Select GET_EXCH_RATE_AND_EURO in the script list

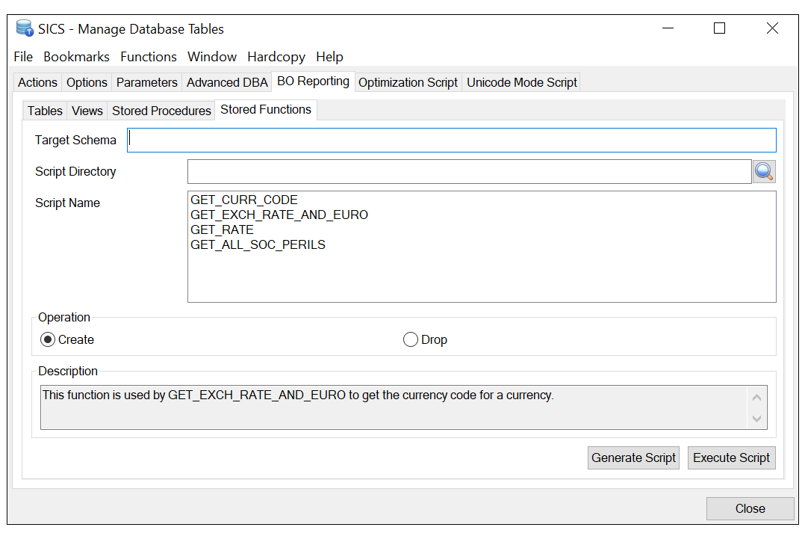279,215
